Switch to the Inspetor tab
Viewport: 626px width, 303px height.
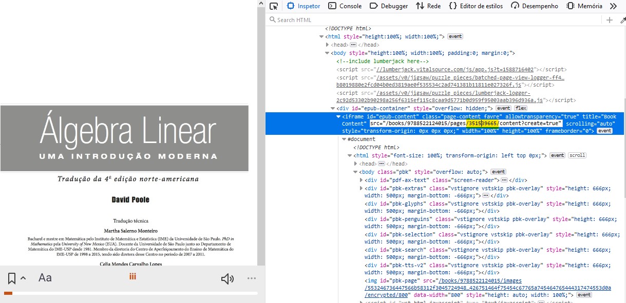coord(303,6)
